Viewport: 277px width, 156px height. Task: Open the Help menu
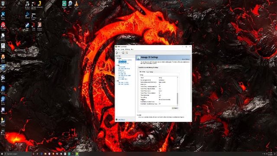132,49
